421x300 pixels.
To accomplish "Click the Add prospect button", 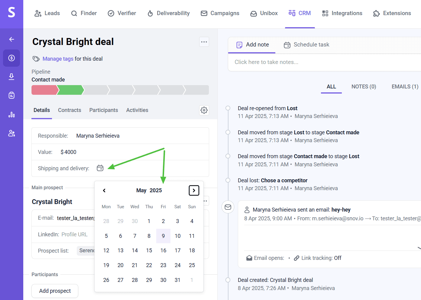I will coord(55,291).
